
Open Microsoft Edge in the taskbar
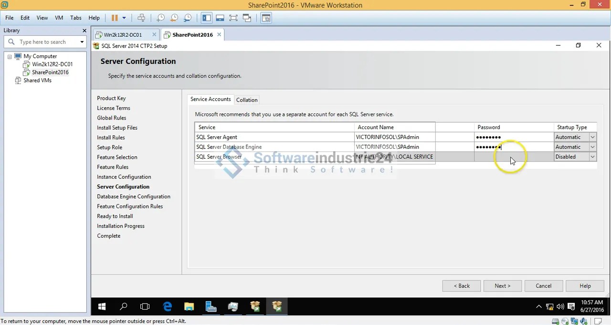pos(167,306)
